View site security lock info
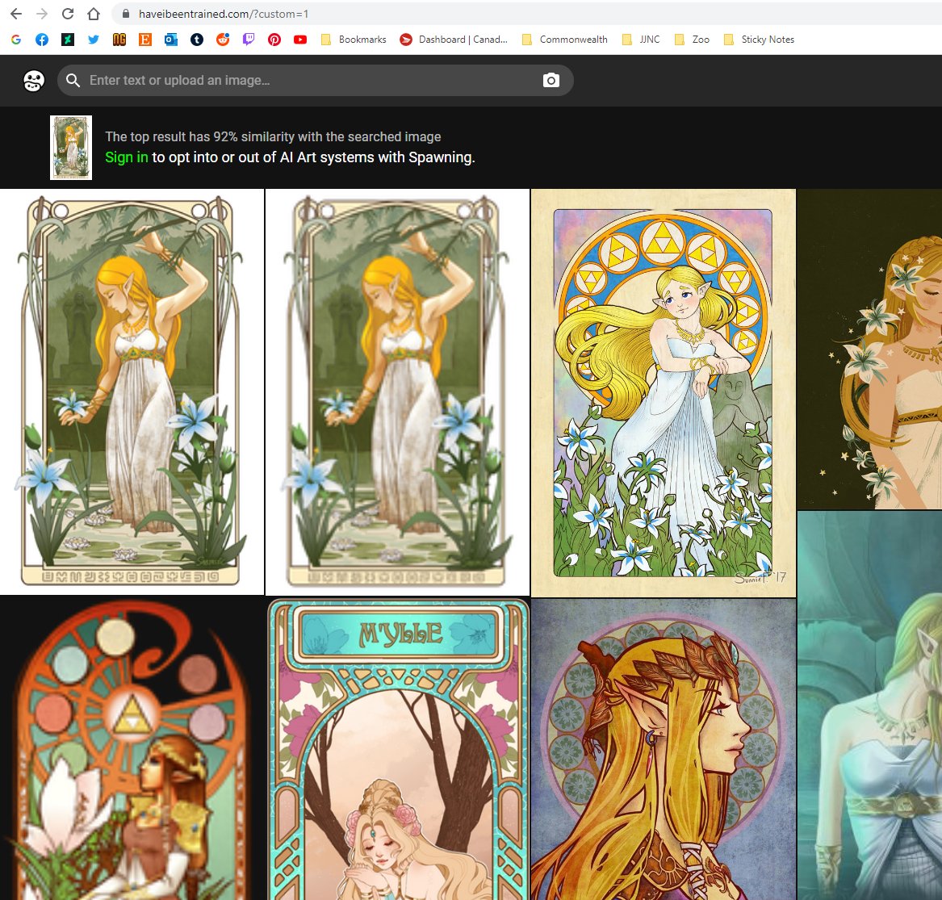This screenshot has height=900, width=942. coord(126,13)
